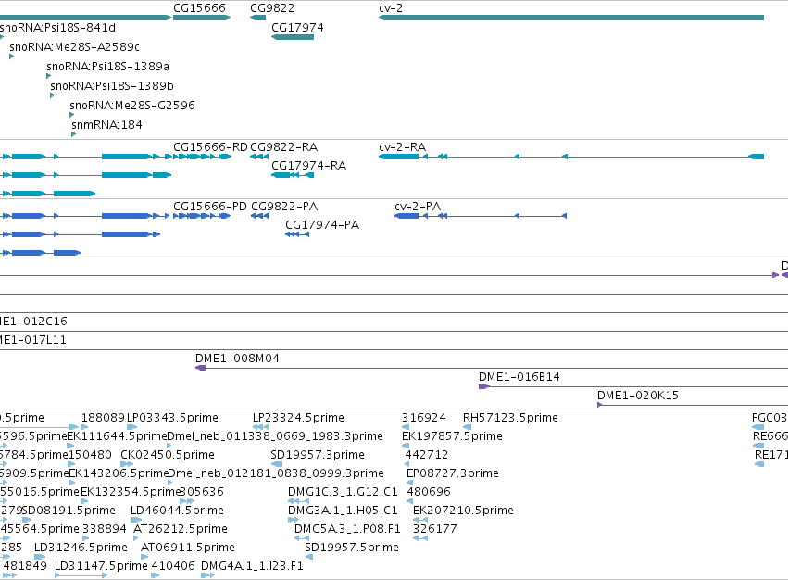The height and width of the screenshot is (580, 788).
Task: Select the LD31246.5prime label
Action: 81,548
